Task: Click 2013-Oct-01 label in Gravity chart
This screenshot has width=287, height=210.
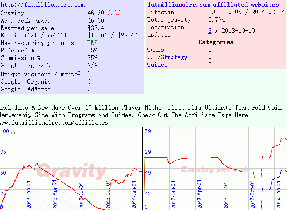Action: (108, 195)
